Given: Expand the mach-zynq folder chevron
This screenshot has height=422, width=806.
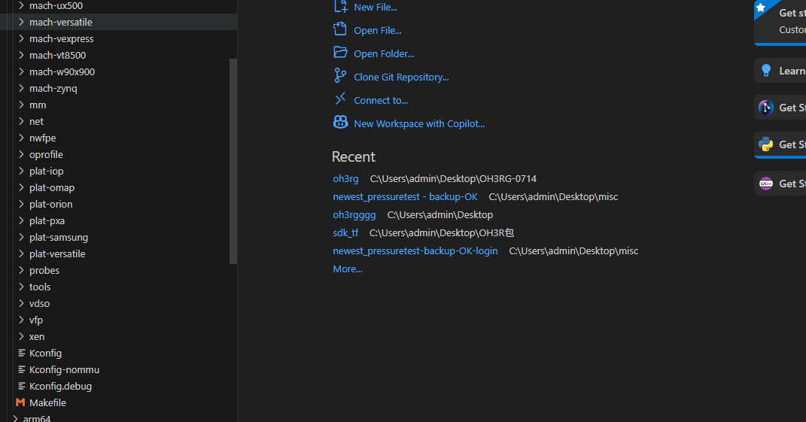Looking at the screenshot, I should (21, 88).
